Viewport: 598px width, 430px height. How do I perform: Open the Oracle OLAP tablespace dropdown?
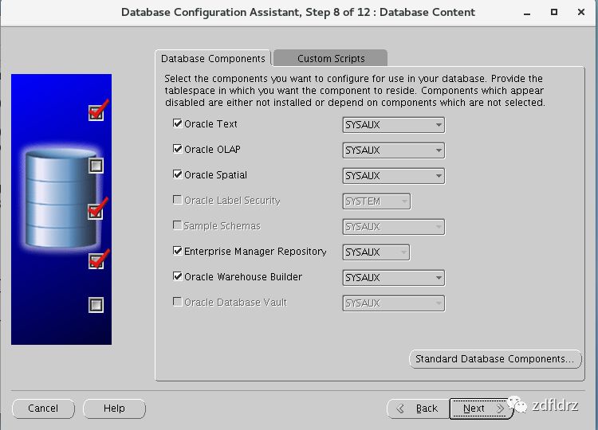click(394, 150)
